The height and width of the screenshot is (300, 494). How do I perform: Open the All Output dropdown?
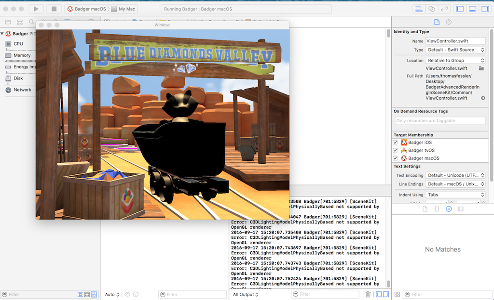[245, 294]
